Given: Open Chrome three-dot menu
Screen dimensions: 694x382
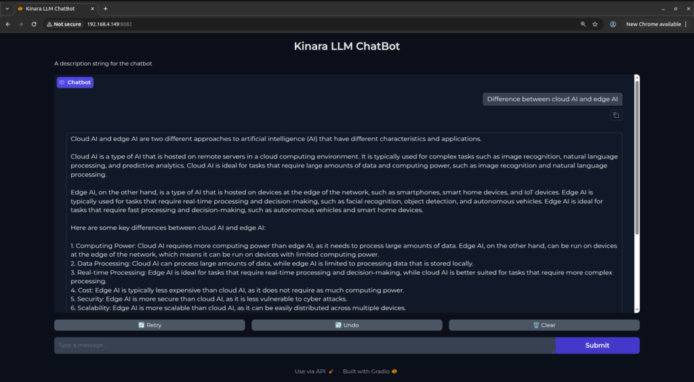Looking at the screenshot, I should click(686, 24).
